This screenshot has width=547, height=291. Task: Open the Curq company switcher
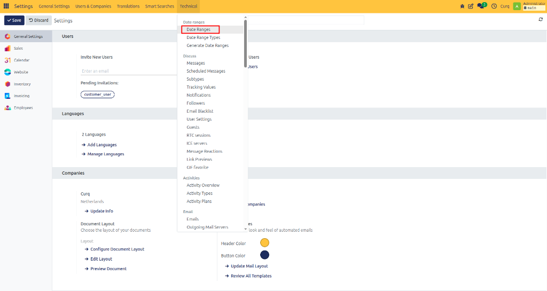pyautogui.click(x=505, y=6)
